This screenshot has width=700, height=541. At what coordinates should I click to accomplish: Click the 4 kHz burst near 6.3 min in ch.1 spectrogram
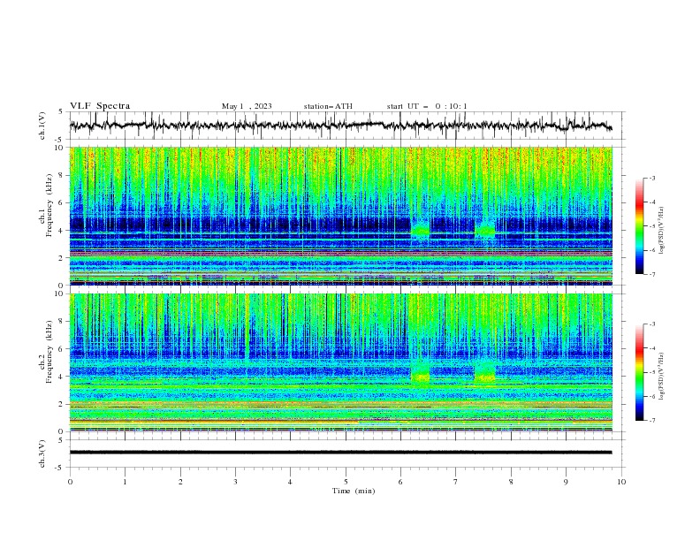click(x=420, y=229)
